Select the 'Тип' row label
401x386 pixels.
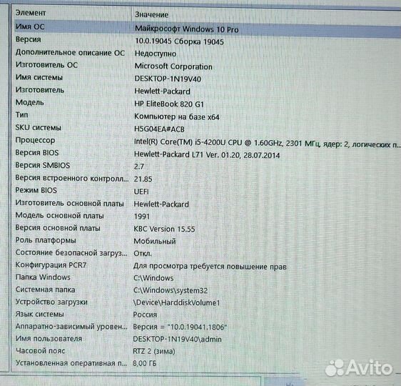click(21, 115)
